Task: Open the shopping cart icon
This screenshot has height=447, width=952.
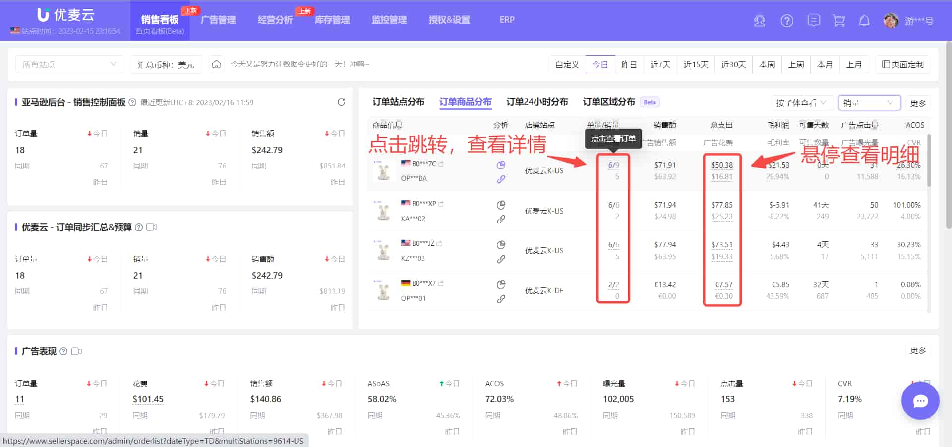Action: pos(839,21)
